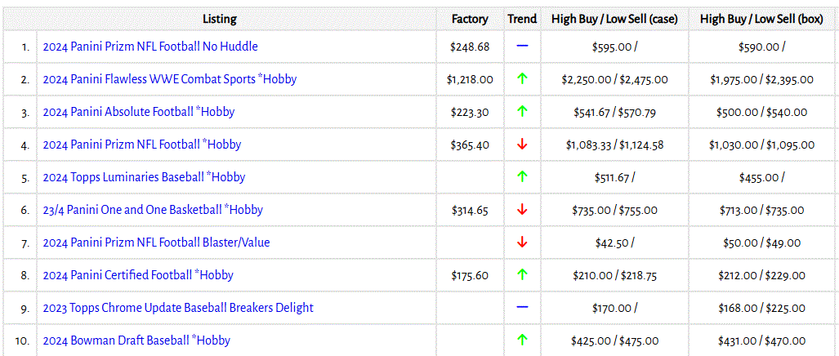839x356 pixels.
Task: Click the Factory column header
Action: (469, 19)
